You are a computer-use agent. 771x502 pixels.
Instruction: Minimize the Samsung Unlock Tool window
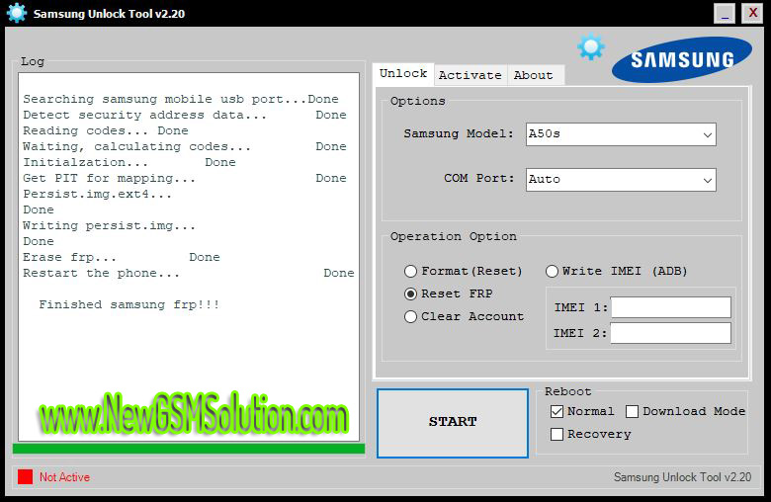(x=725, y=13)
